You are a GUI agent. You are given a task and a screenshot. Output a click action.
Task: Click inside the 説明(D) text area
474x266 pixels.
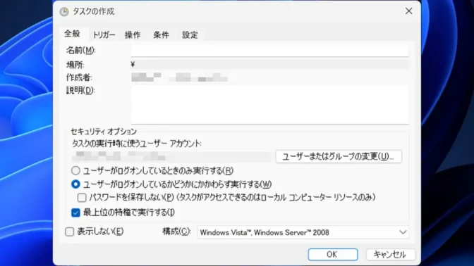pyautogui.click(x=269, y=105)
